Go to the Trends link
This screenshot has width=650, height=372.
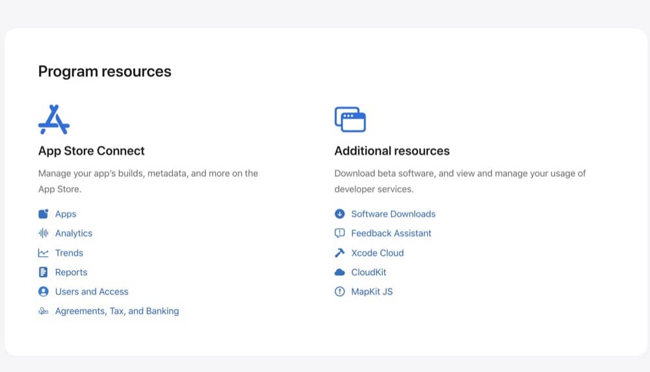(70, 252)
